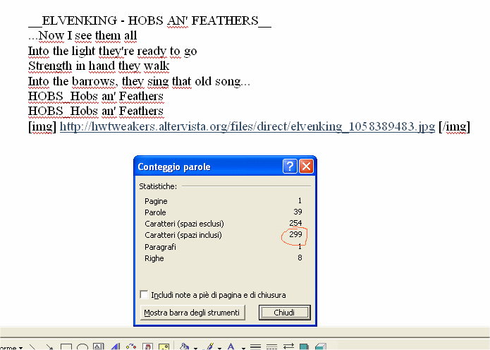Select the Line drawing tool

point(32,347)
